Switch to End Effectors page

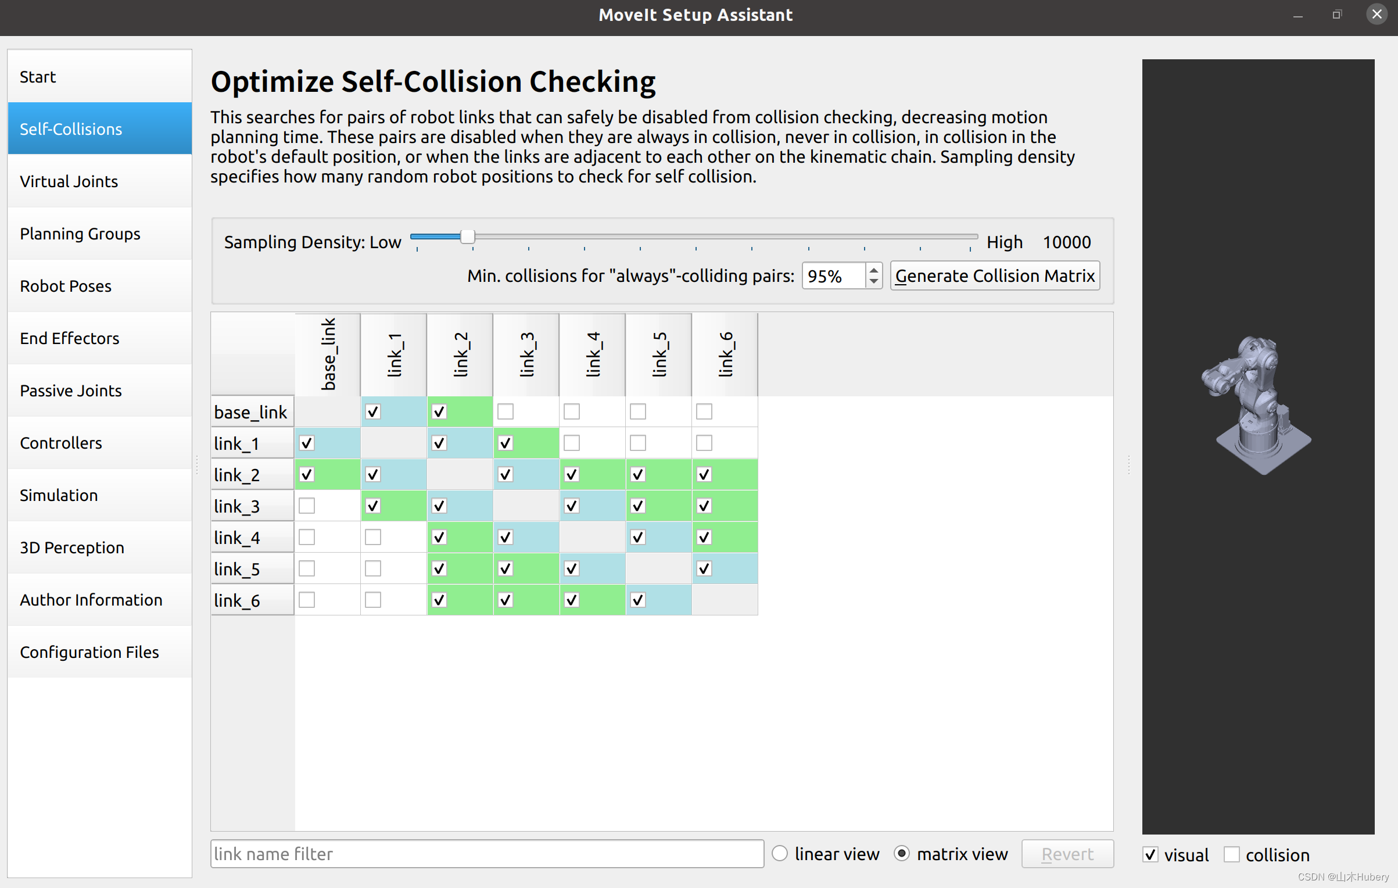tap(99, 338)
